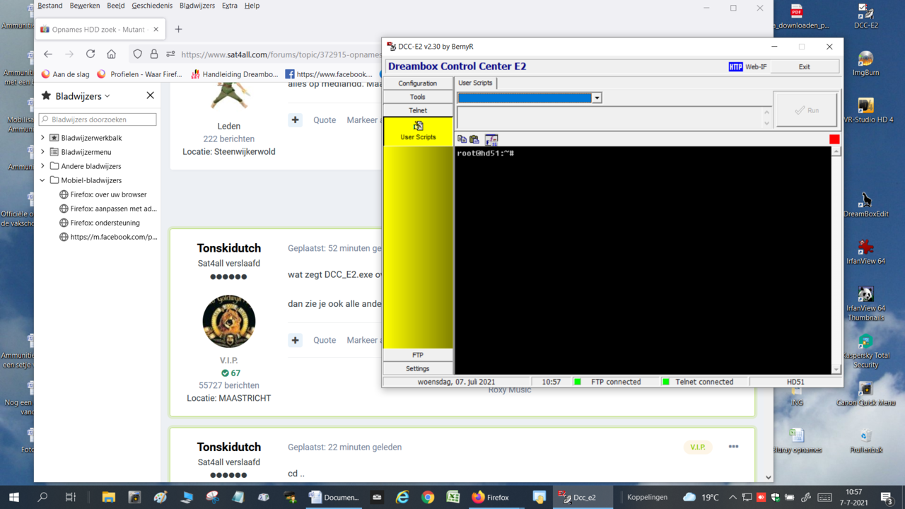
Task: Expand the Bladwijzerwerkbalk folder
Action: (42, 138)
